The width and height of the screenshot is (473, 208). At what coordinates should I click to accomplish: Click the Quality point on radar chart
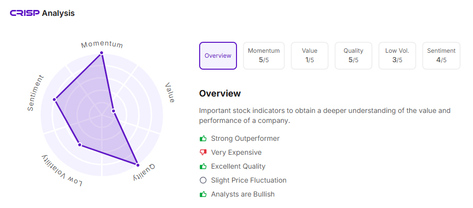(137, 165)
